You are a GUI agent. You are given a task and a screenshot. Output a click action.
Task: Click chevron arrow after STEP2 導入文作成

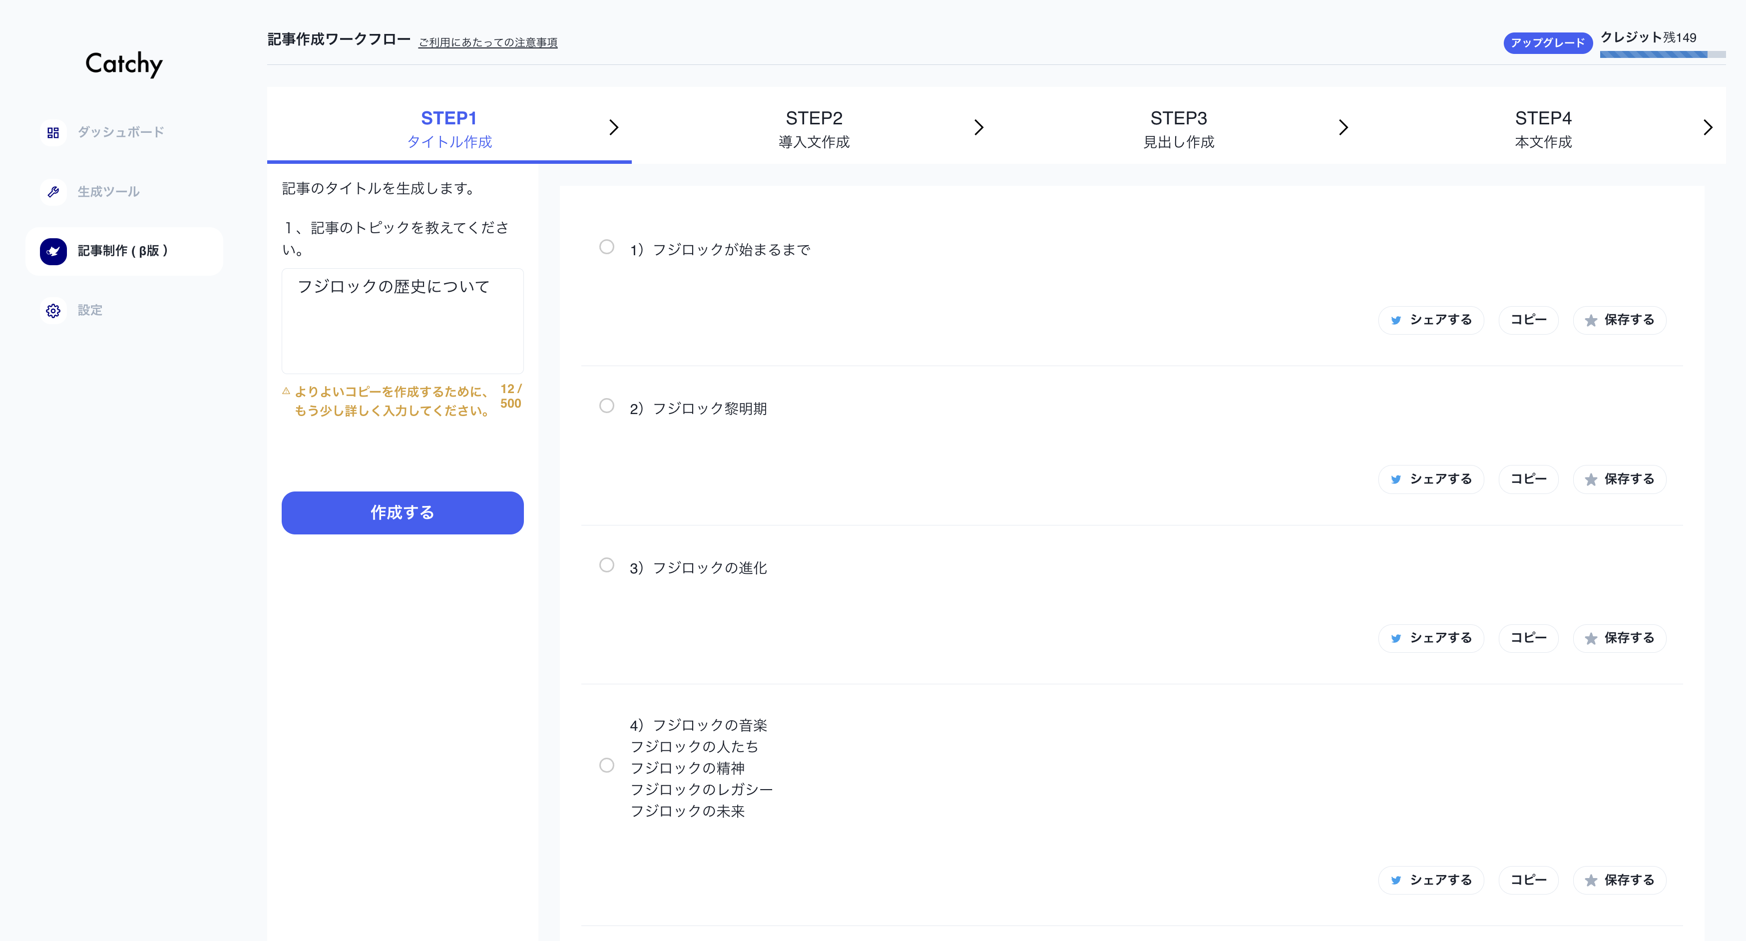(x=978, y=127)
